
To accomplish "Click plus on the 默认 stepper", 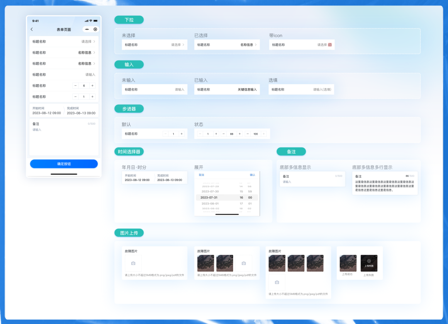I will pos(181,134).
